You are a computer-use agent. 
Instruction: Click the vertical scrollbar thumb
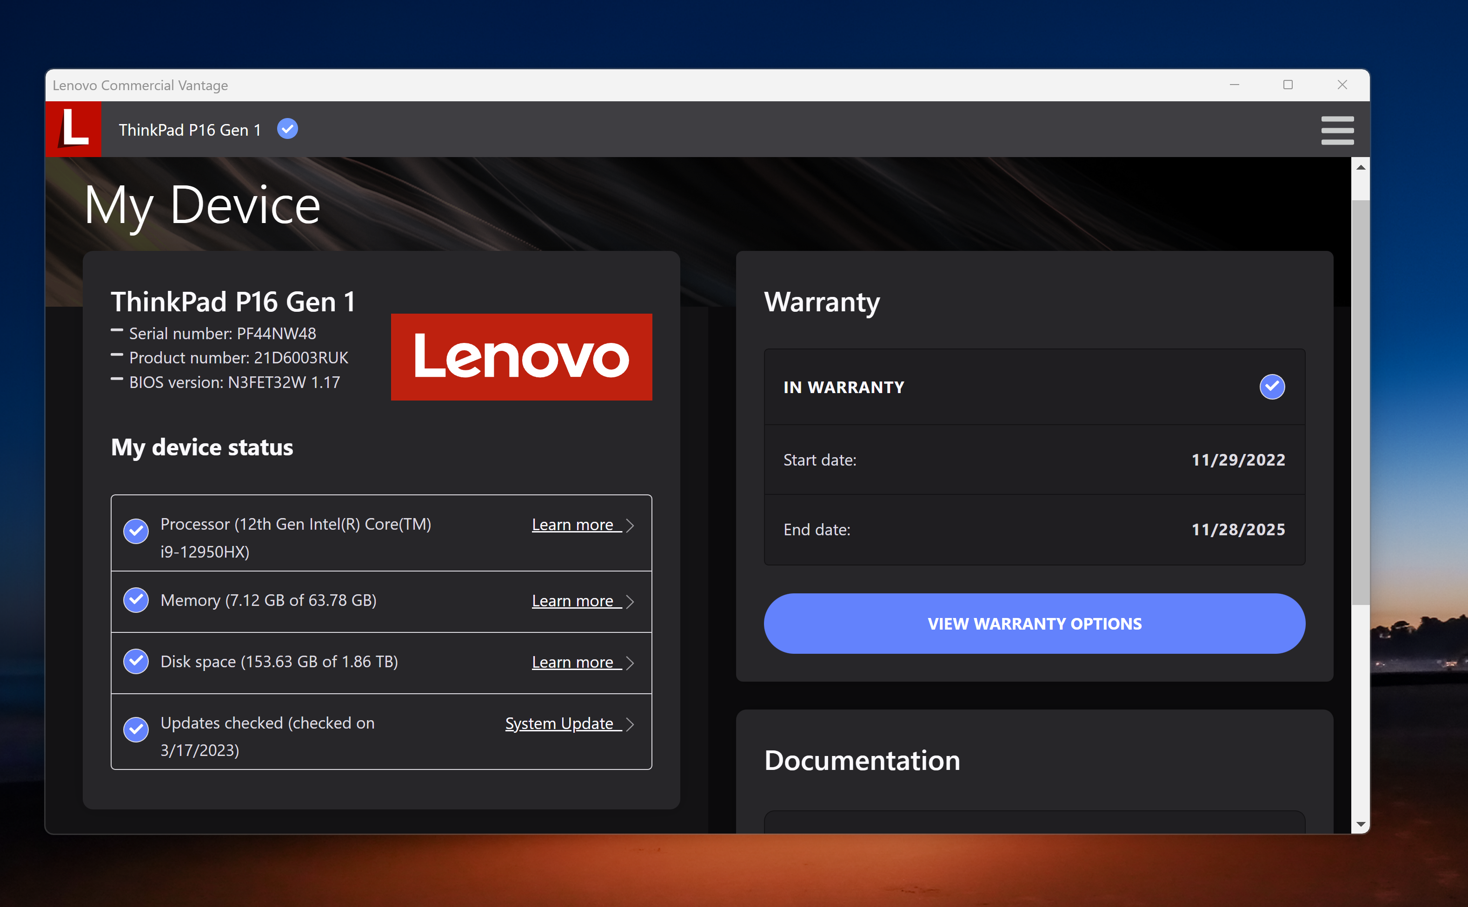(x=1361, y=402)
